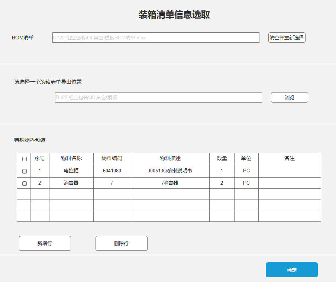The width and height of the screenshot is (336, 282).
Task: Toggle the select-all checkbox in table header
Action: pyautogui.click(x=24, y=158)
